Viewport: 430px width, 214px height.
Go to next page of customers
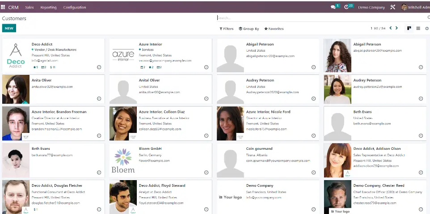point(396,28)
